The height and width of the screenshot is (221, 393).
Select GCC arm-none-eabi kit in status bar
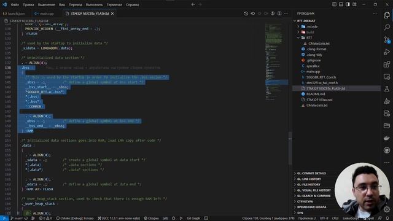tap(119, 219)
